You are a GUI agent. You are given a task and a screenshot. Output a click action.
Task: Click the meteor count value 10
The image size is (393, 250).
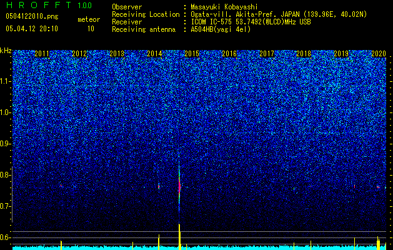coord(91,29)
